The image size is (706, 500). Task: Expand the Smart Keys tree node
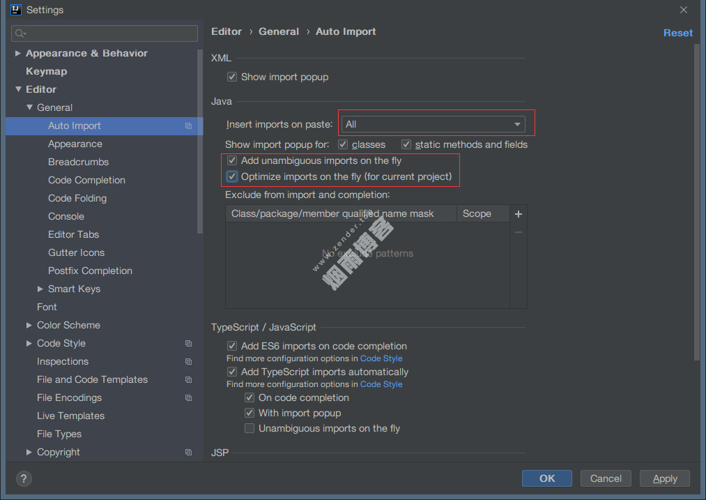point(40,289)
